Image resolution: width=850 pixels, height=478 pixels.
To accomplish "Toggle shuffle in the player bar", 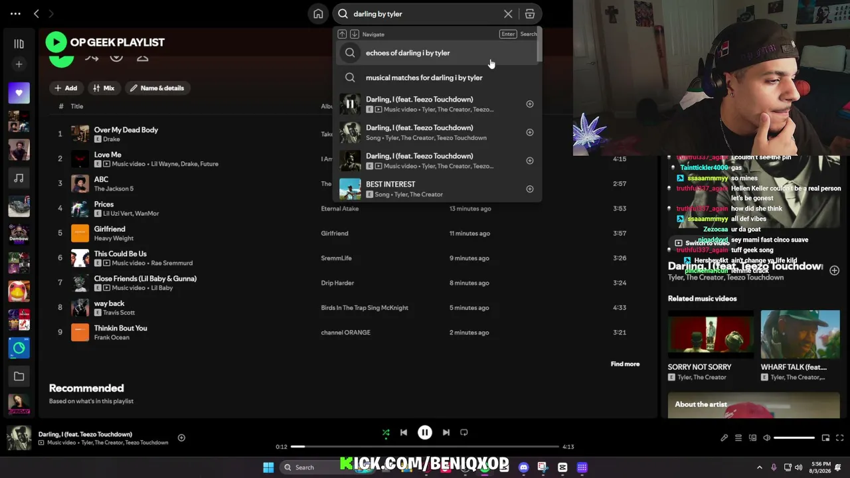I will (x=386, y=433).
